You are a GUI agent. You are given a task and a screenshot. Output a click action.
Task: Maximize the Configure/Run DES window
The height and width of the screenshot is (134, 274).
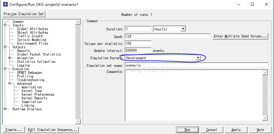(252, 4)
